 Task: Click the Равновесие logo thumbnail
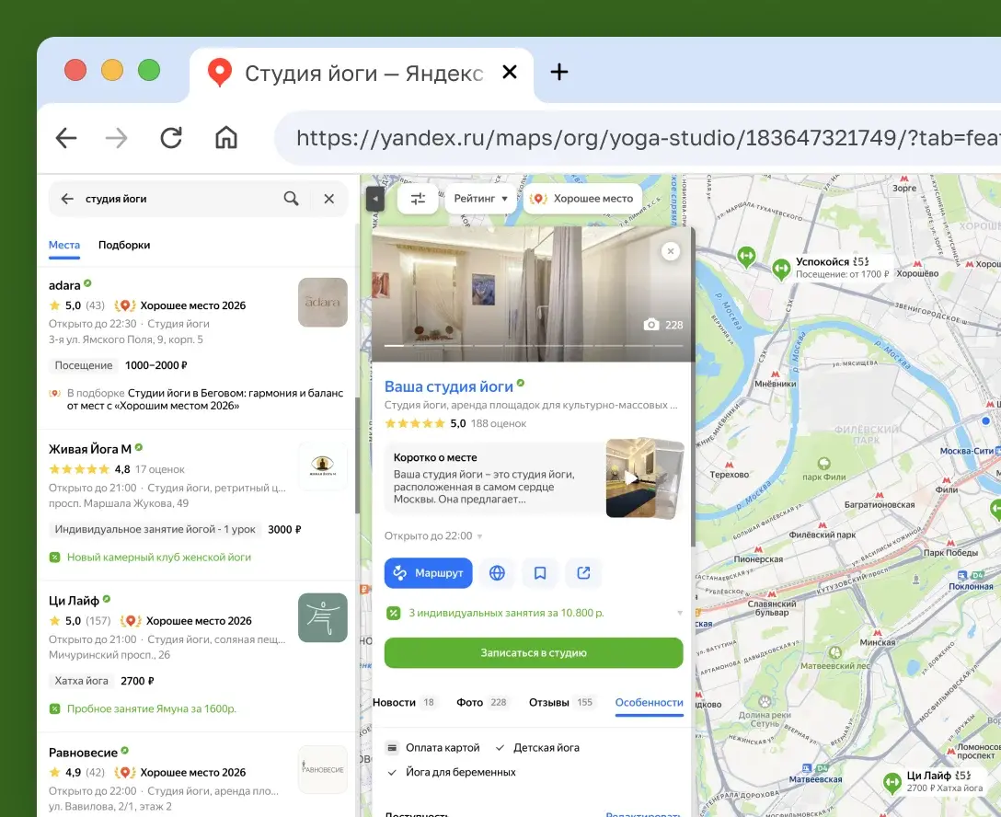323,769
